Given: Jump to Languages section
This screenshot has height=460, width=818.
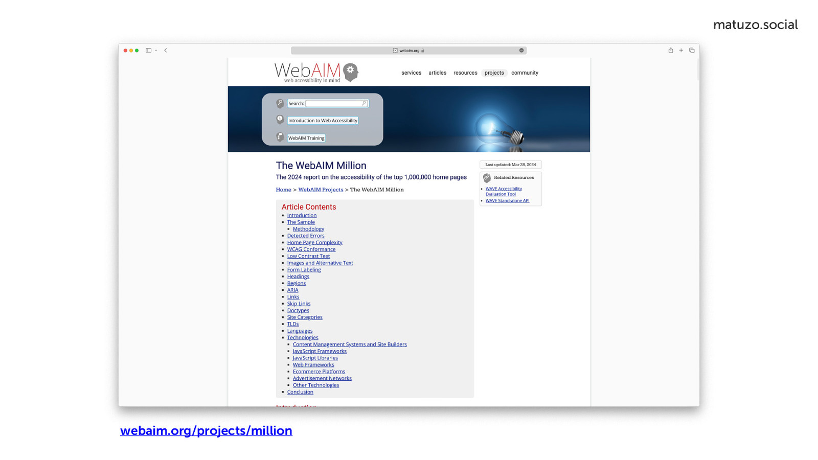Looking at the screenshot, I should pyautogui.click(x=300, y=331).
